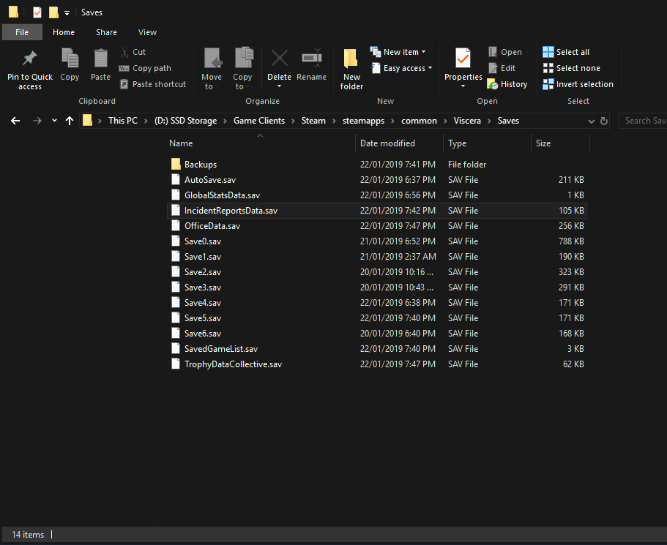The width and height of the screenshot is (667, 545).
Task: Click the Forward navigation arrow
Action: coord(37,121)
